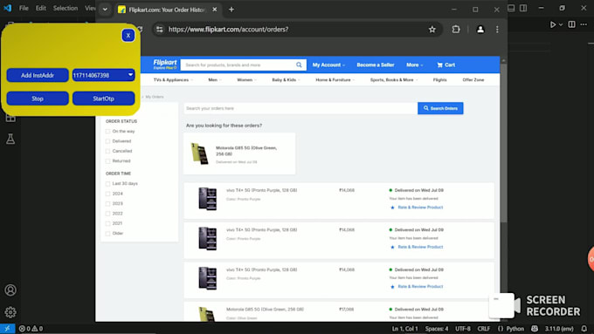Image resolution: width=594 pixels, height=334 pixels.
Task: Bookmark this page with the star icon
Action: 432,30
